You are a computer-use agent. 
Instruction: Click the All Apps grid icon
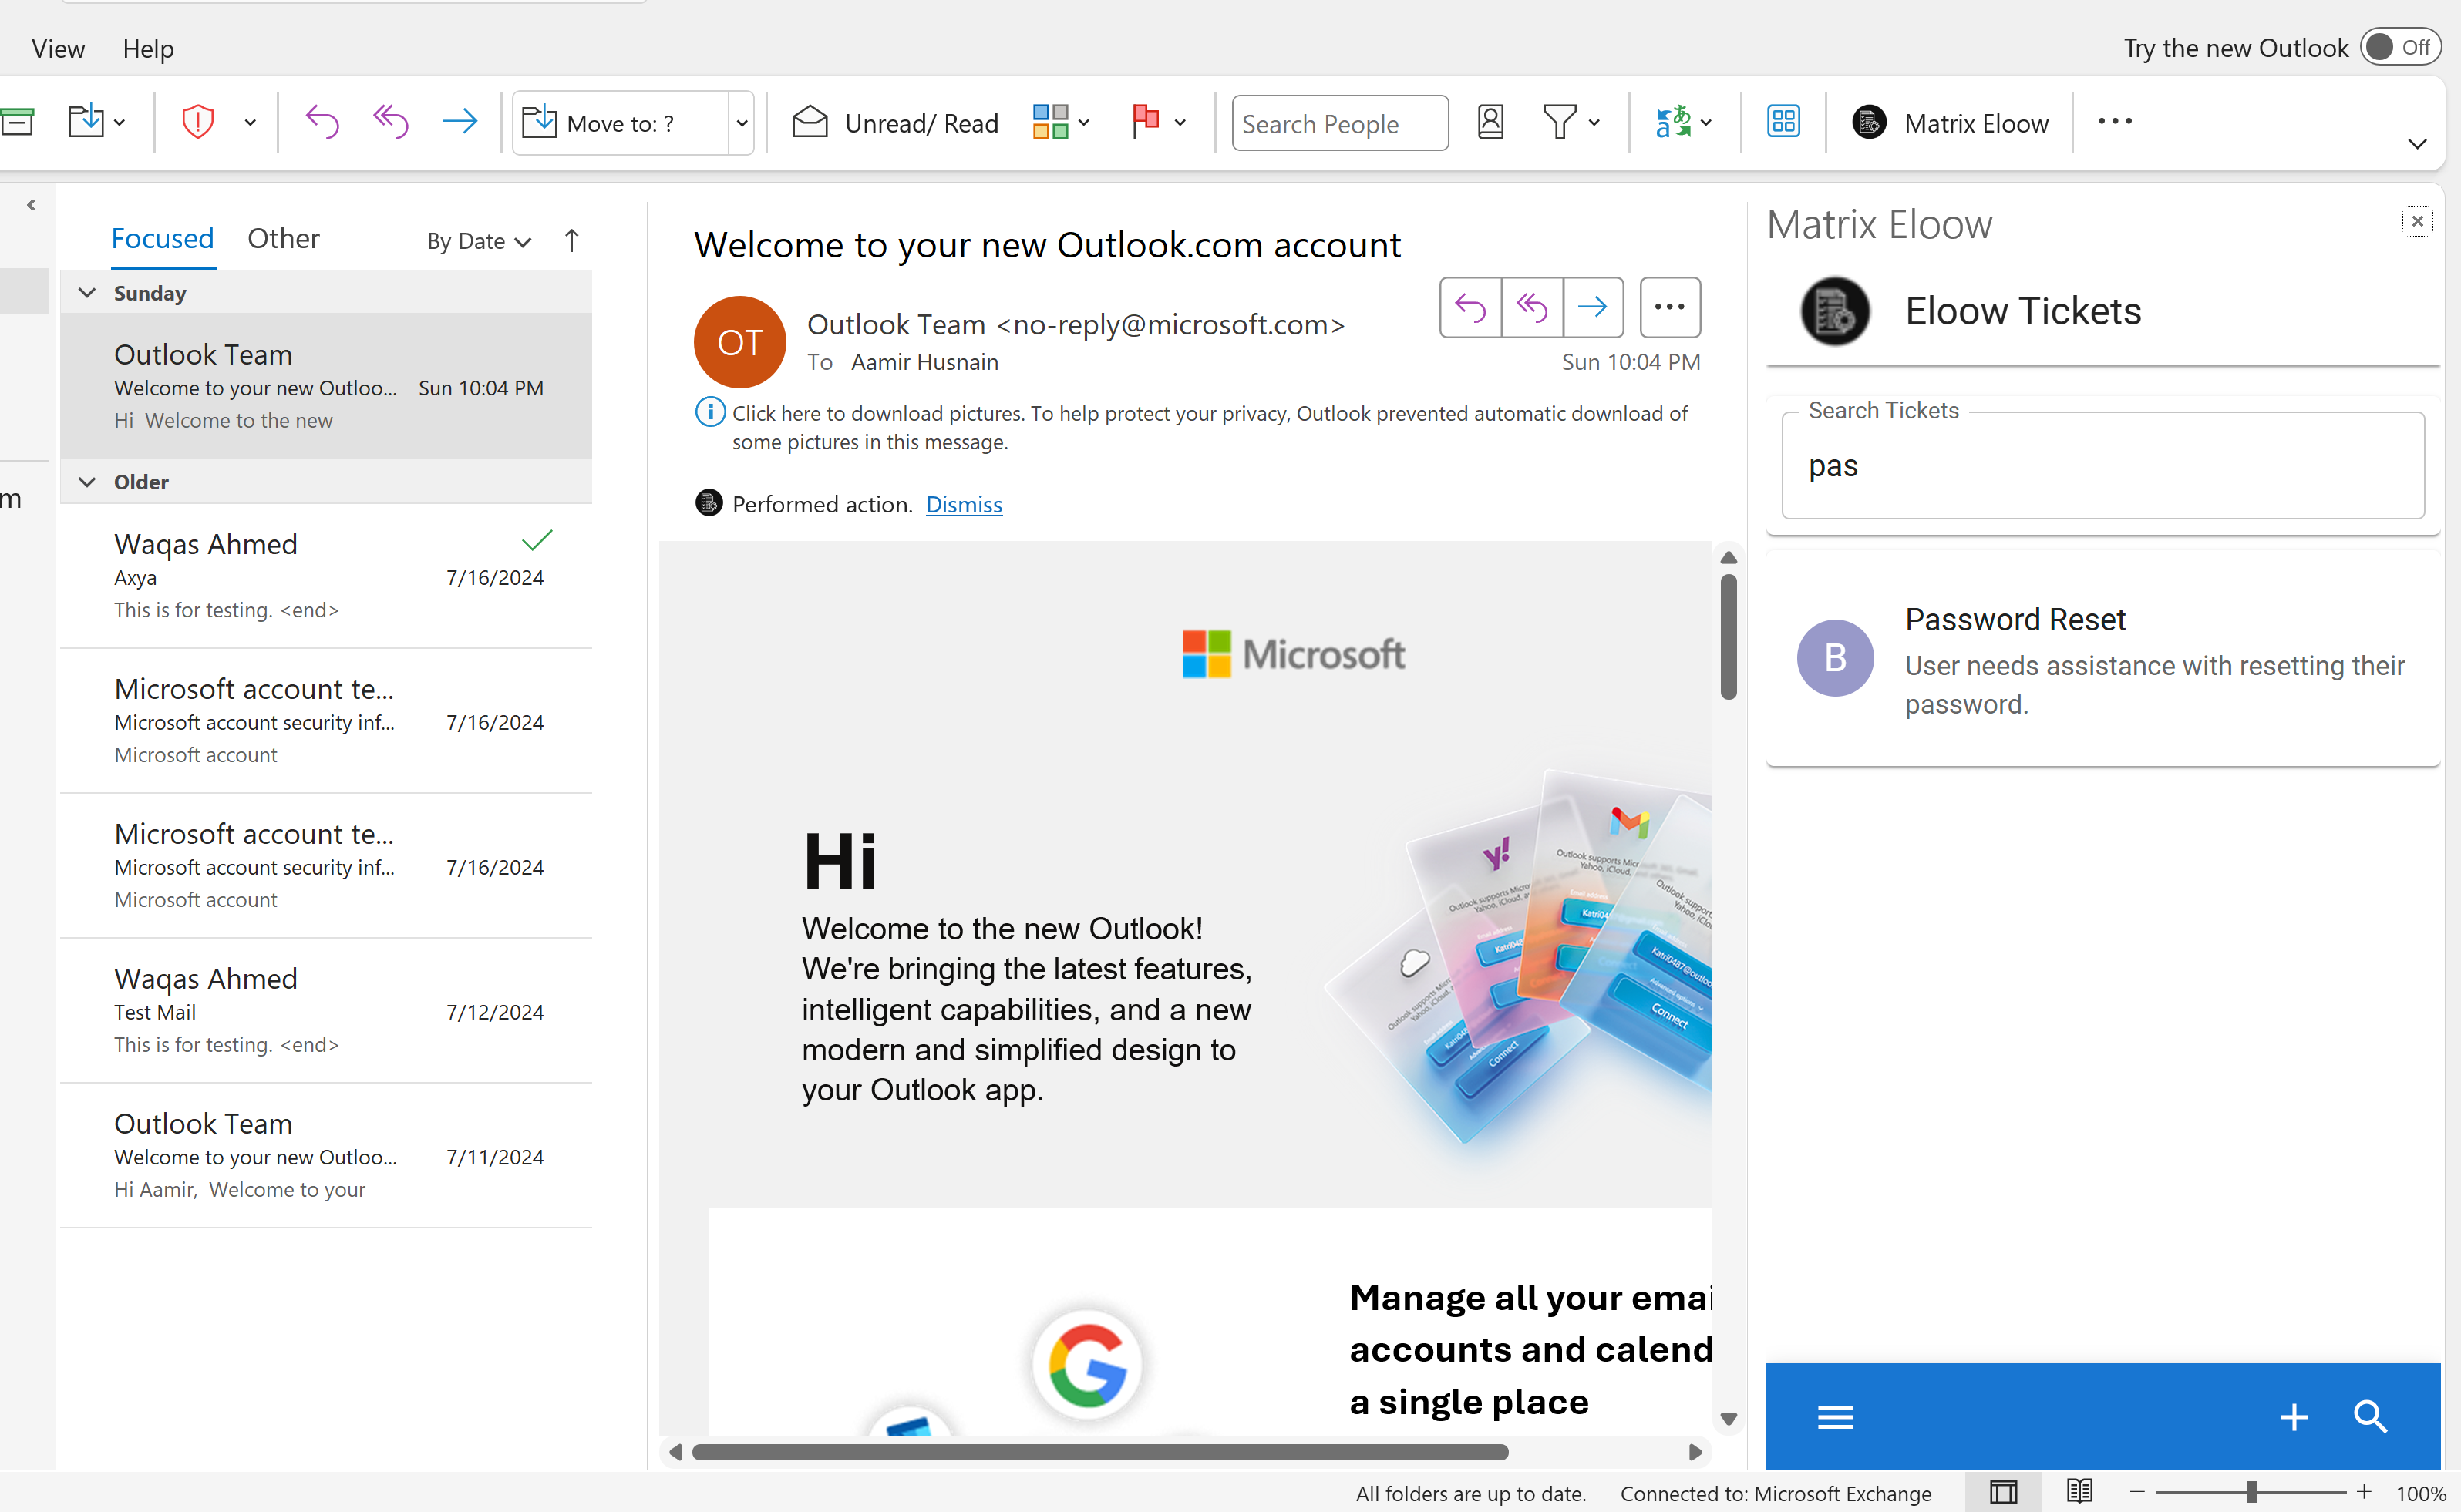[1784, 122]
